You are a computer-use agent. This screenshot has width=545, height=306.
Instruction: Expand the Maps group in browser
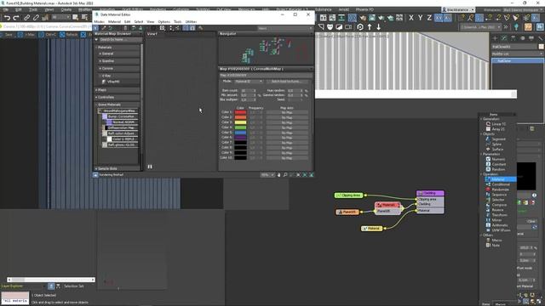[x=96, y=90]
